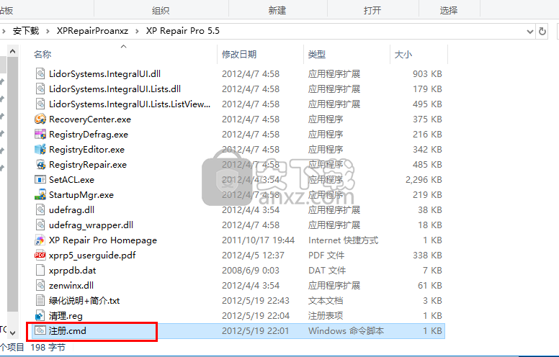Screen dimensions: 559x357
Task: Click the 2008/6/9 0:03 modified date
Action: [x=250, y=271]
